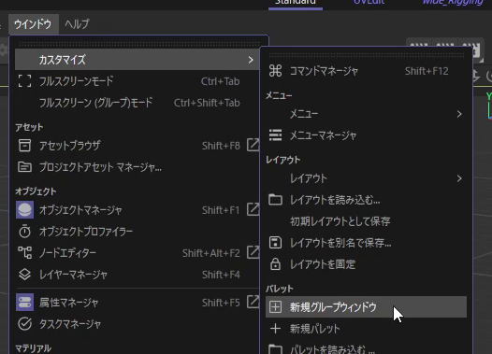Select the カスタマイズ submenu entry

click(x=137, y=60)
